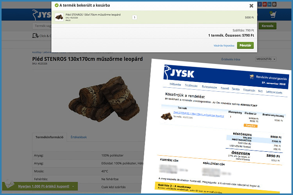
Task: Click the SKU: 4525326 under page title
Action: click(39, 64)
